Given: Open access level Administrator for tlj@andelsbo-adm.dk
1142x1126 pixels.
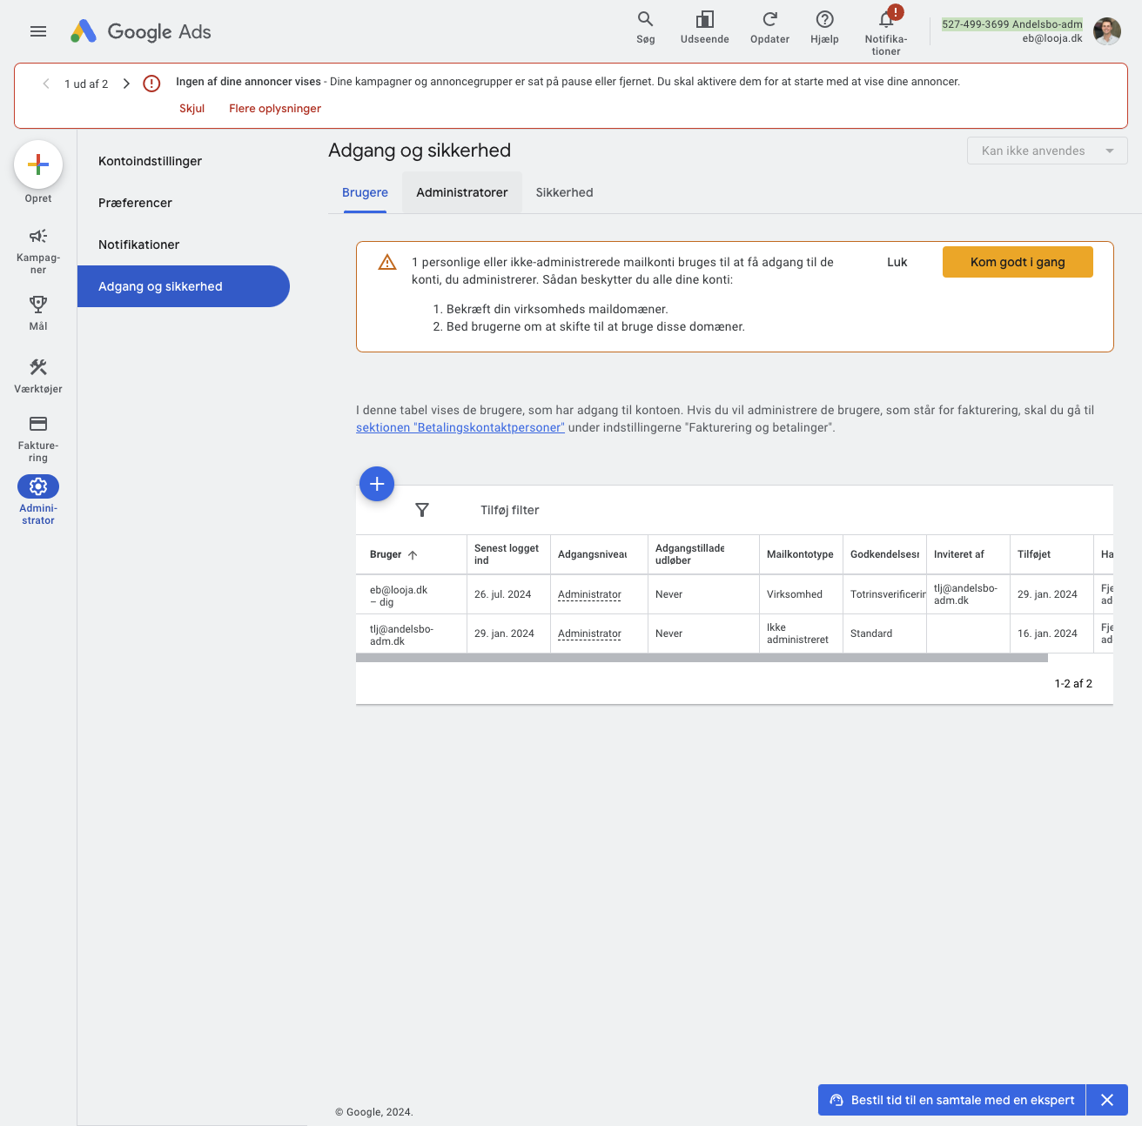Looking at the screenshot, I should 589,633.
